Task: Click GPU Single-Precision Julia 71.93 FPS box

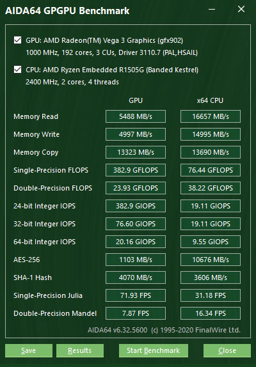Action: [136, 295]
